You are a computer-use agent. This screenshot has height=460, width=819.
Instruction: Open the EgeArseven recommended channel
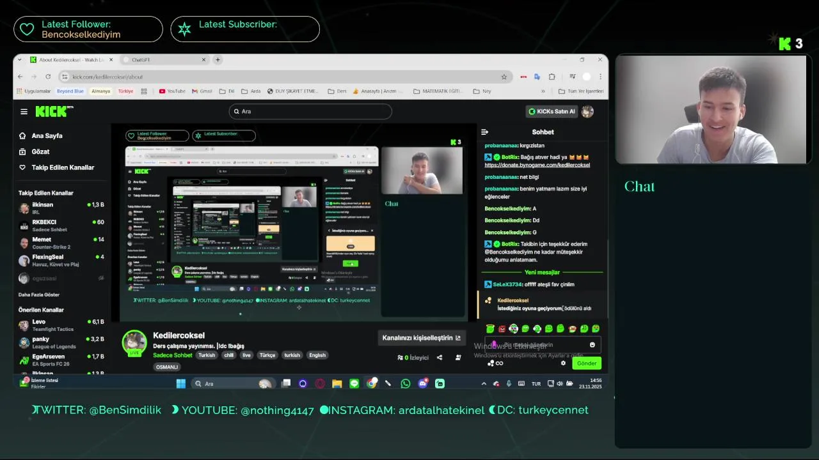point(61,360)
